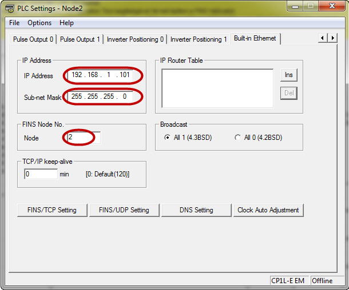Open the FINS/TCP Setting dialog

52,210
